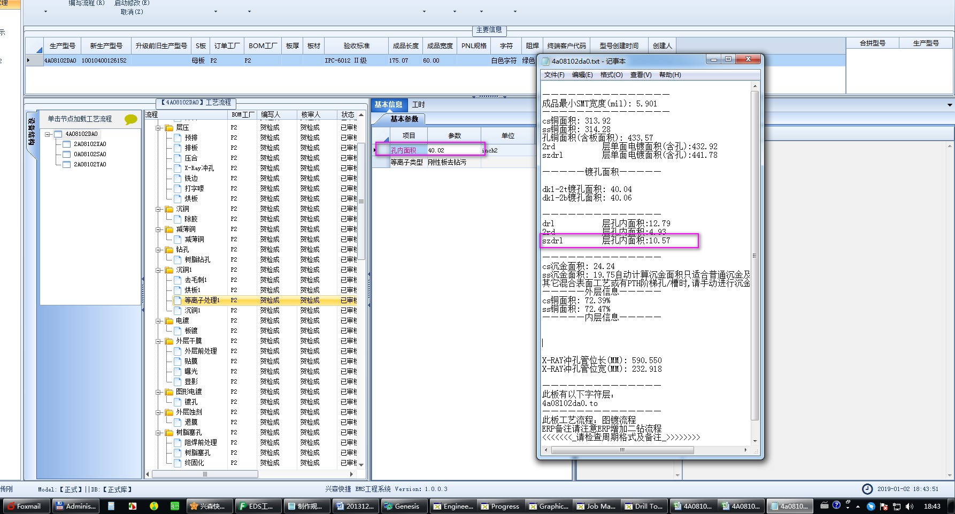955x514 pixels.
Task: Open the 查看(V) menu in Notepad
Action: tap(641, 75)
